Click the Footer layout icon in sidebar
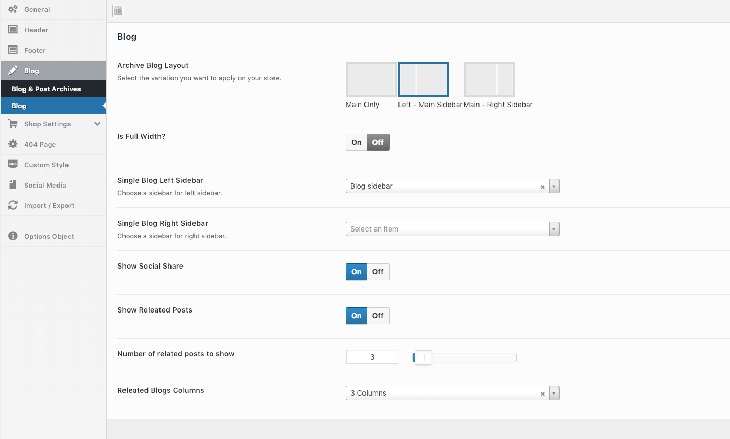This screenshot has height=439, width=730. click(13, 50)
